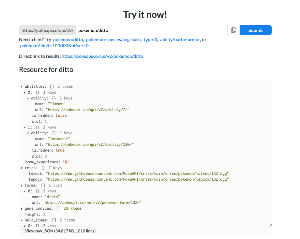Enable the View raw JSON checkbox
Screen dimensions: 300x239
(x=23, y=231)
